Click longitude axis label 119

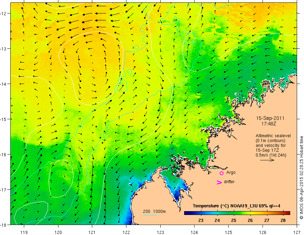coord(24,232)
